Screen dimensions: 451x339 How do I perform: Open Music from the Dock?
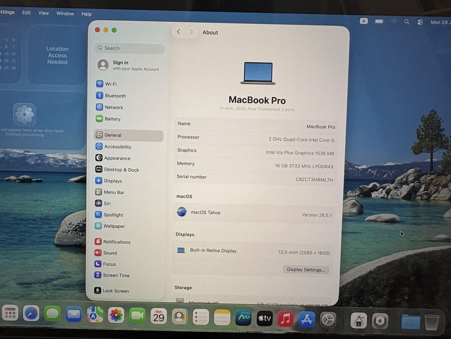click(x=286, y=319)
